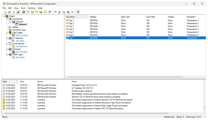This screenshot has width=208, height=120.
Task: Select the Tag 3 row
Action: click(x=135, y=26)
